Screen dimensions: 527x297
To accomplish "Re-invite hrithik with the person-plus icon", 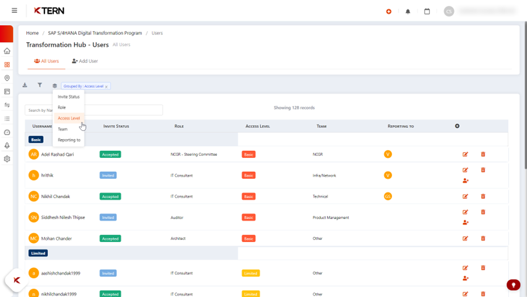I will [466, 181].
